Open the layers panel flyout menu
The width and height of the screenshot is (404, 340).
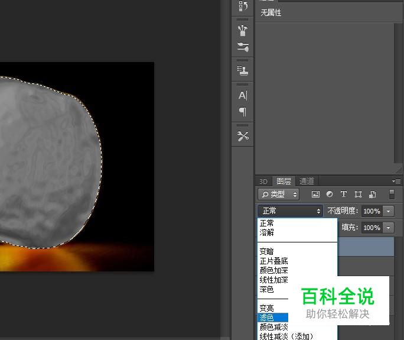click(396, 181)
